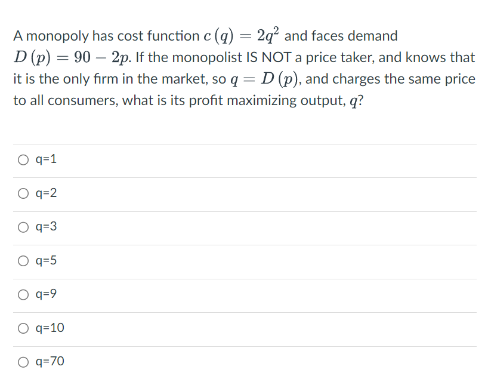Choose q=70 as the response

(22, 361)
